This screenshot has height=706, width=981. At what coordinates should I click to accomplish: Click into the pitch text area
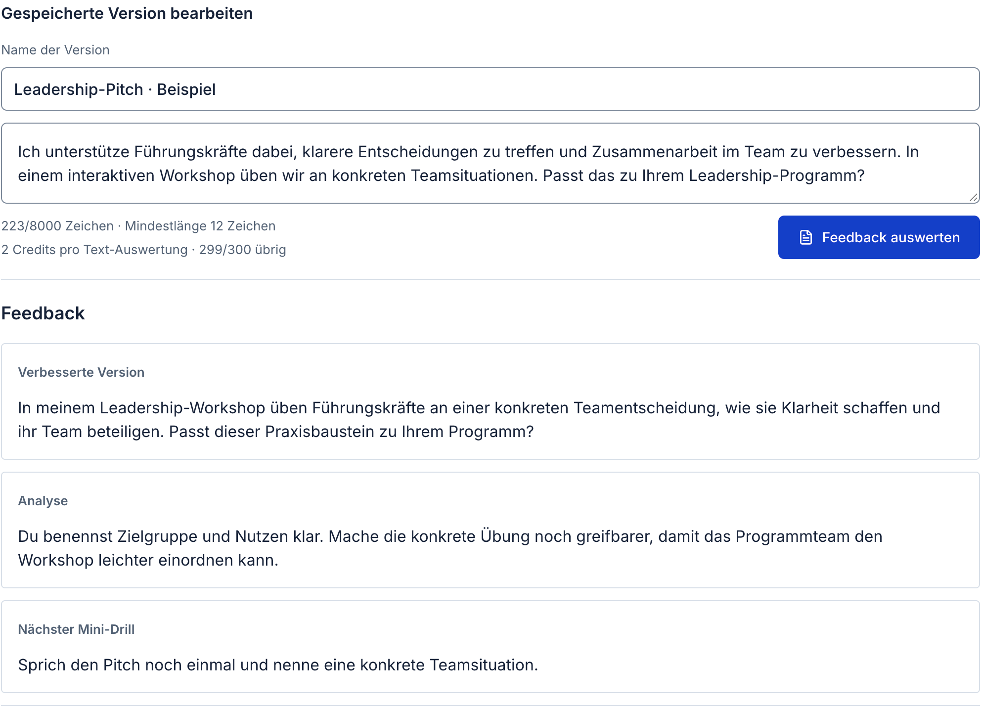490,163
